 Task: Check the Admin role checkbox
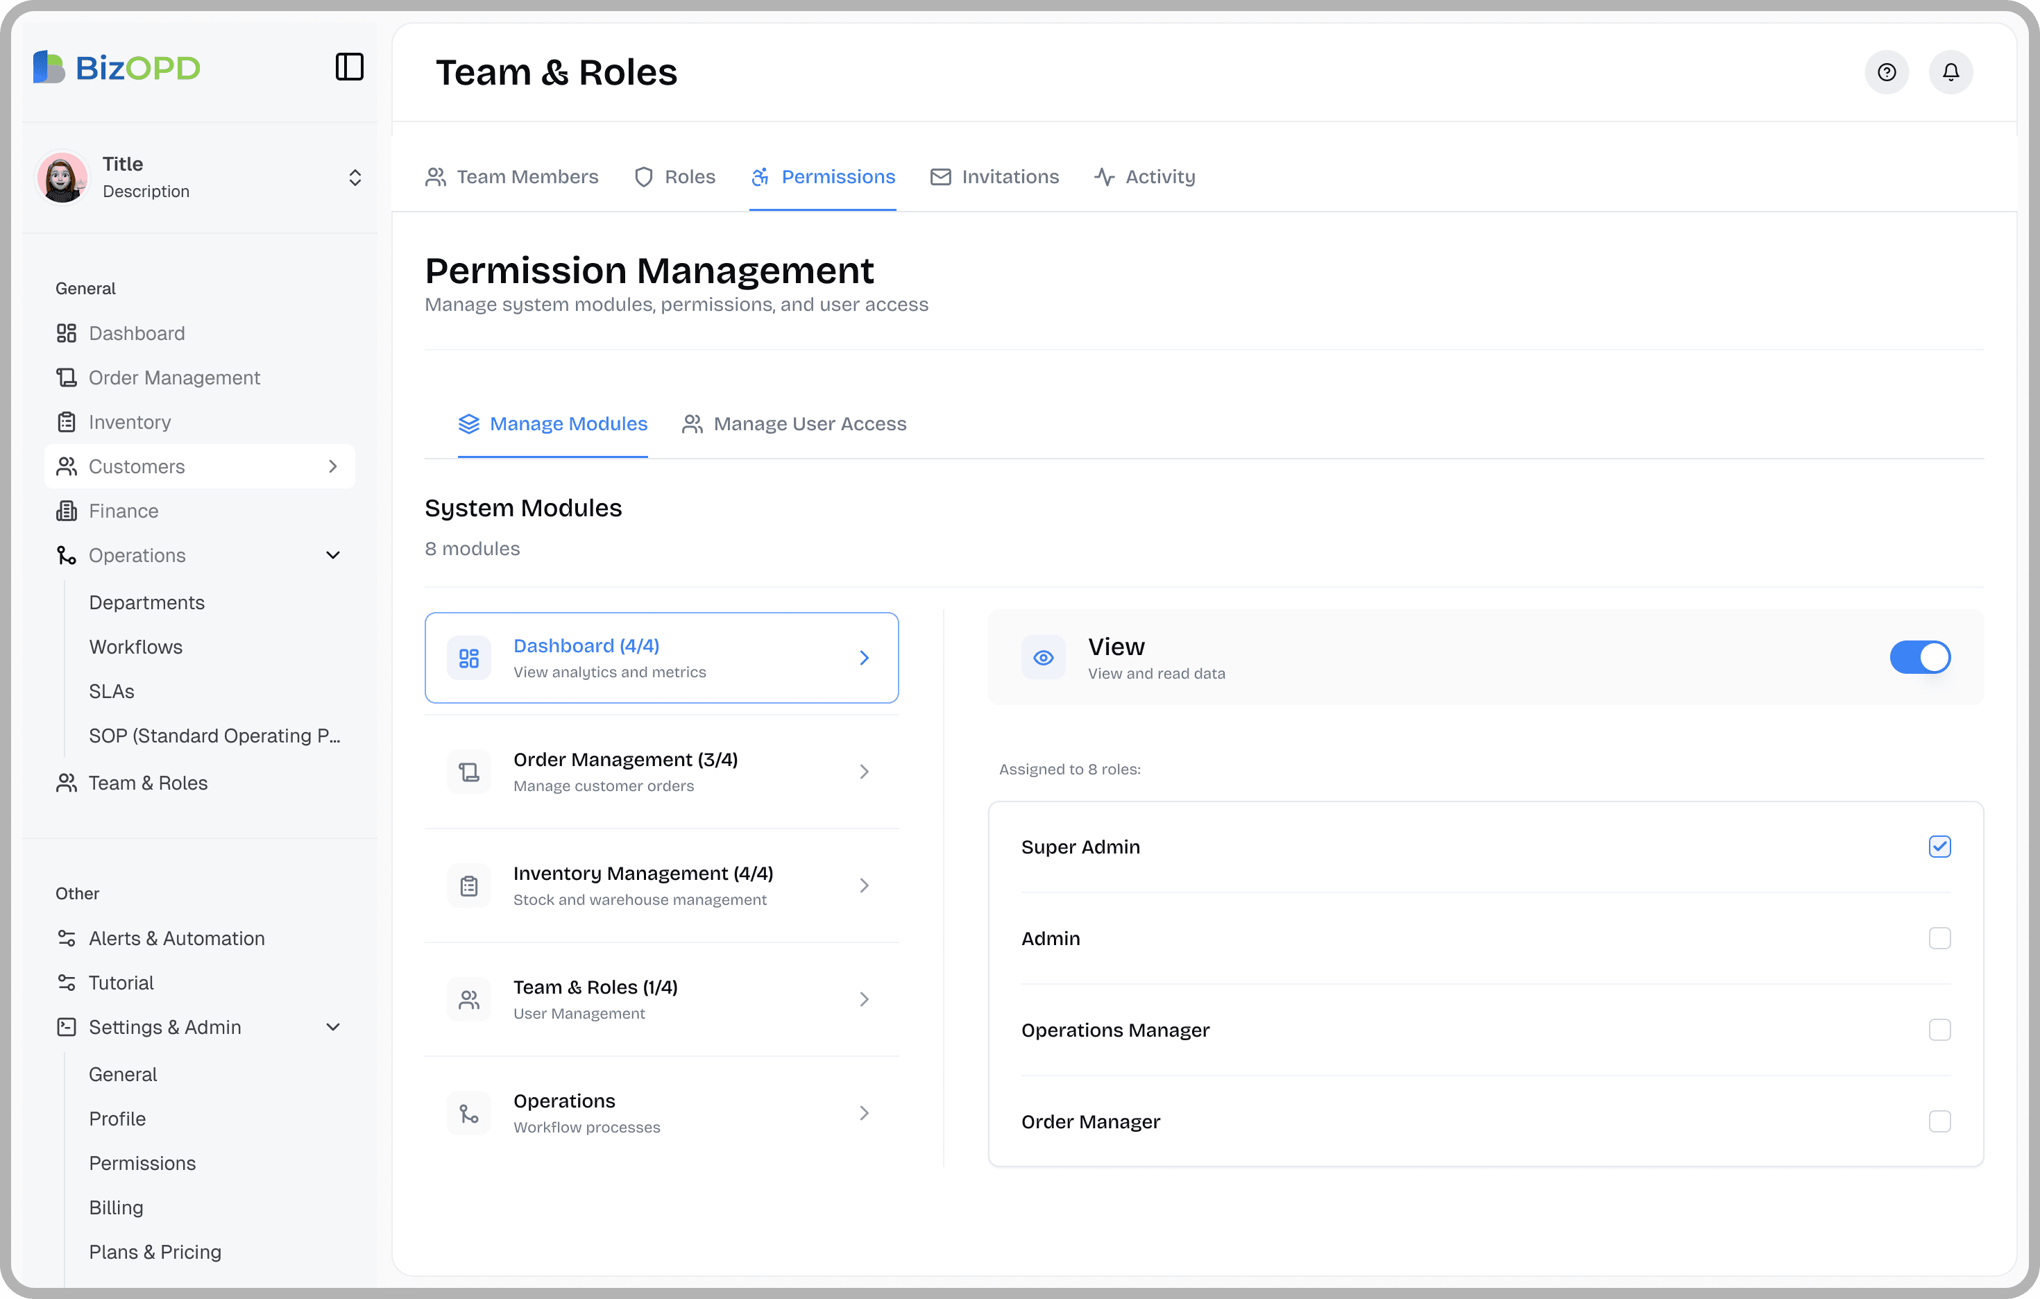pos(1939,938)
